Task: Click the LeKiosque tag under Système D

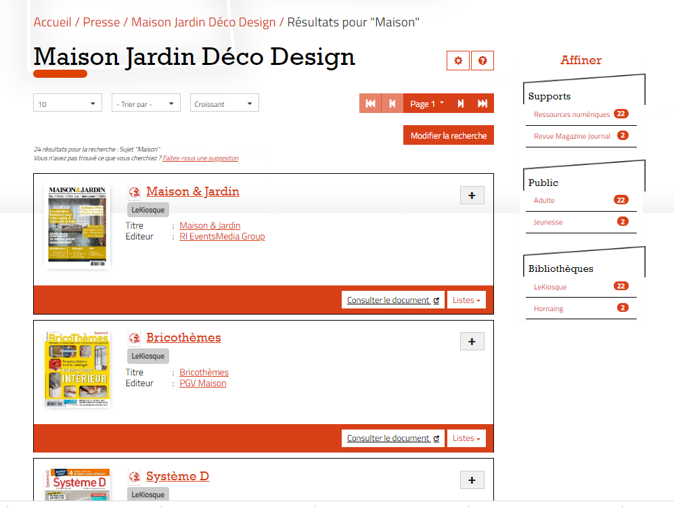Action: (148, 494)
